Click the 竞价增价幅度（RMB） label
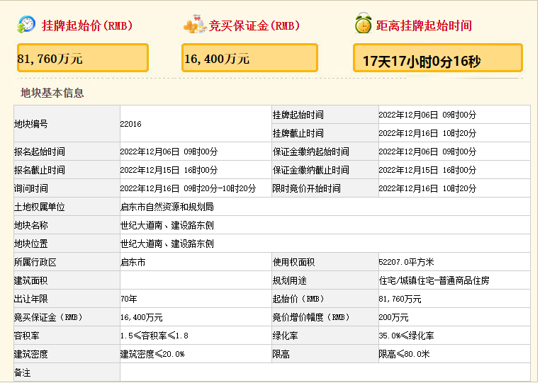The image size is (540, 383). point(311,317)
